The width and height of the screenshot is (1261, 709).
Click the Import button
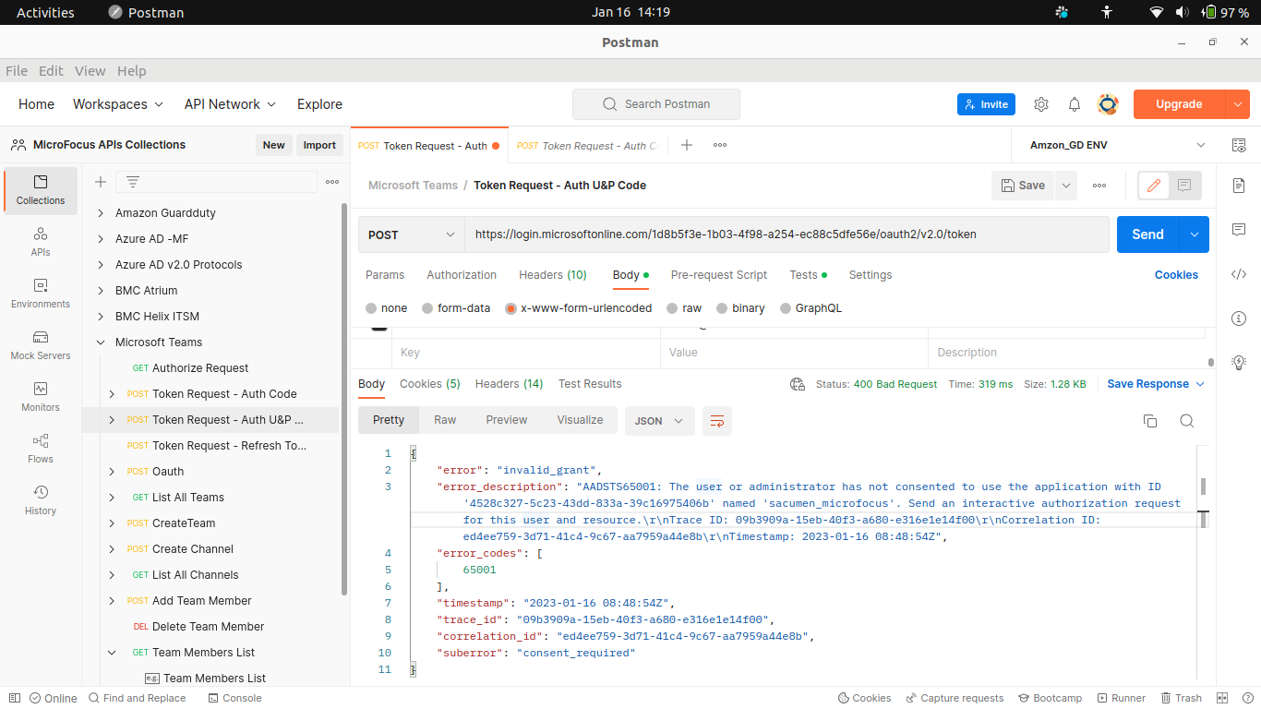[x=319, y=145]
